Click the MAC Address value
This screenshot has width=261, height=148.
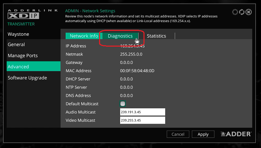(137, 71)
